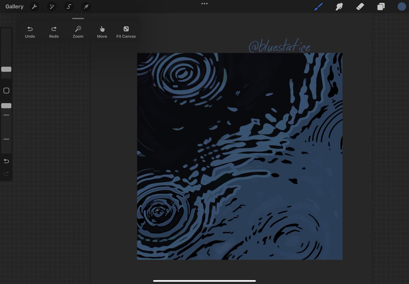Tap Fit Canvas in the quick menu
The width and height of the screenshot is (409, 284).
tap(126, 32)
